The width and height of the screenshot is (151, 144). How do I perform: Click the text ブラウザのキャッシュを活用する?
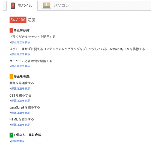tap(33, 37)
